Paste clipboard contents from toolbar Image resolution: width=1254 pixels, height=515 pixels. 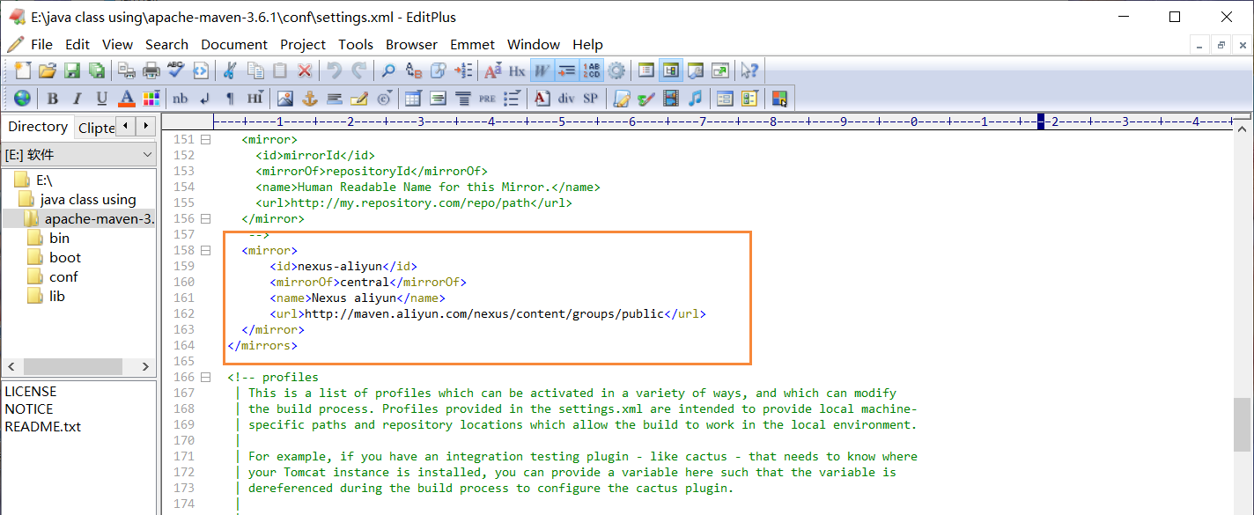(x=280, y=70)
